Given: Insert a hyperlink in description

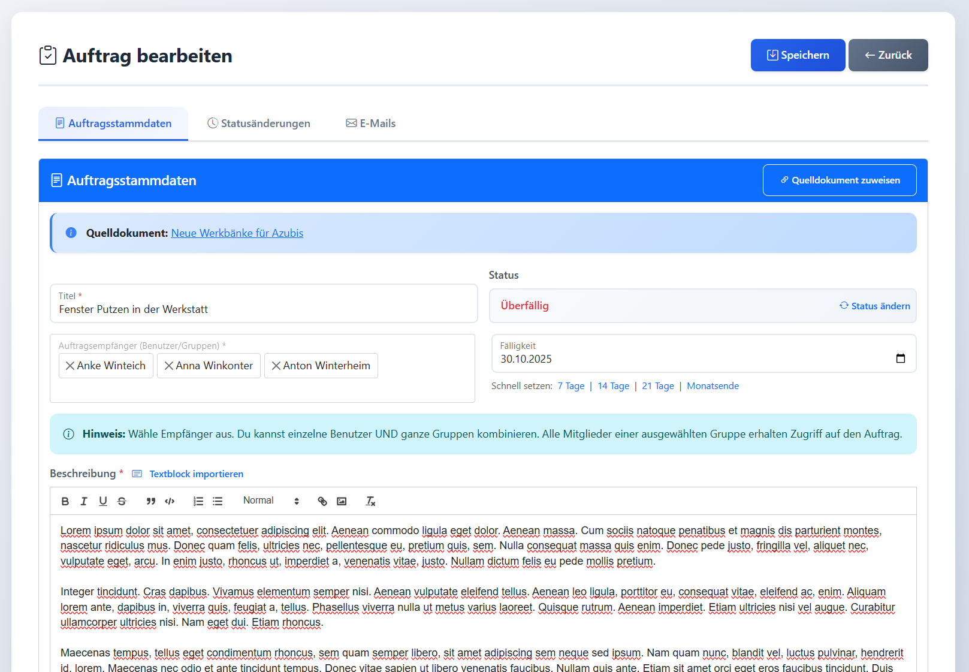Looking at the screenshot, I should (322, 501).
